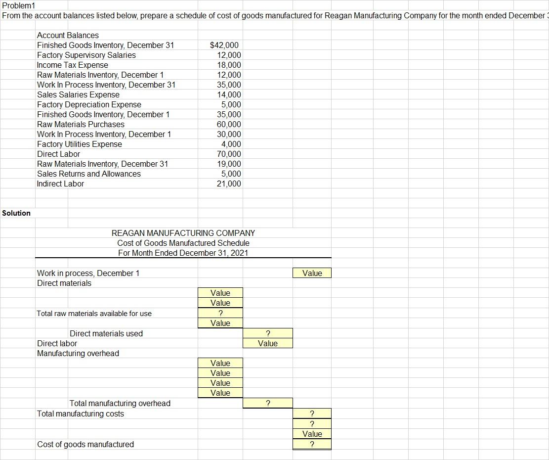Click the first Value cell under Direct materials
The image size is (549, 460).
tap(220, 292)
